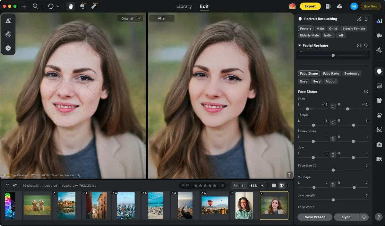Reset Facial Reshape adjustments with the reset icon
The image size is (385, 226).
[x=366, y=45]
